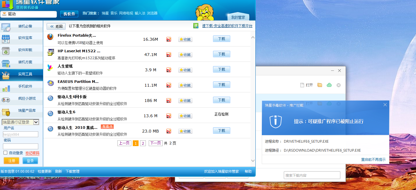
Task: Click the 网络电视 hot search link
Action: coord(126,13)
